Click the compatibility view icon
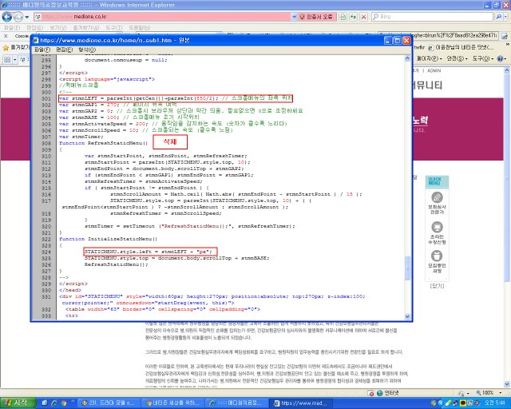Image resolution: width=511 pixels, height=409 pixels. click(x=343, y=17)
